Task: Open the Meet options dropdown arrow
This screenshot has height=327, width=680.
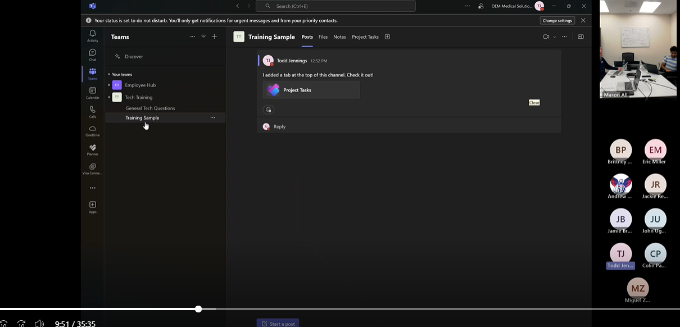Action: click(555, 37)
